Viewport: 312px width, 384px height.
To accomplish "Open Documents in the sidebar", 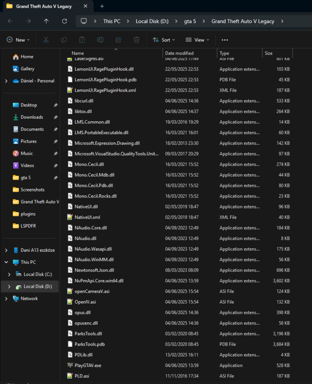I will pyautogui.click(x=28, y=129).
